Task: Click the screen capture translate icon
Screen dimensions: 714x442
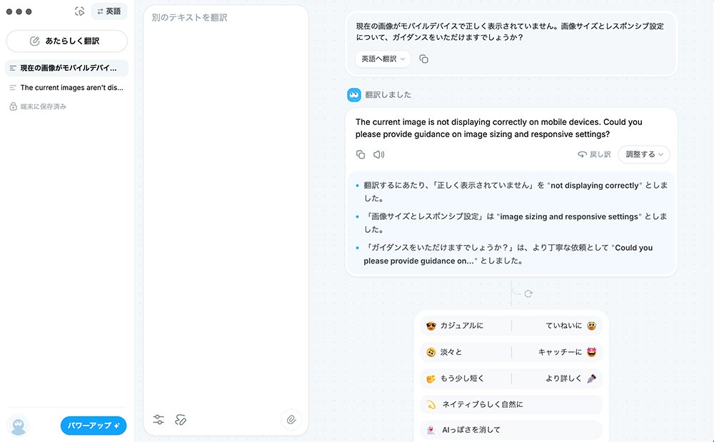Action: click(x=79, y=11)
